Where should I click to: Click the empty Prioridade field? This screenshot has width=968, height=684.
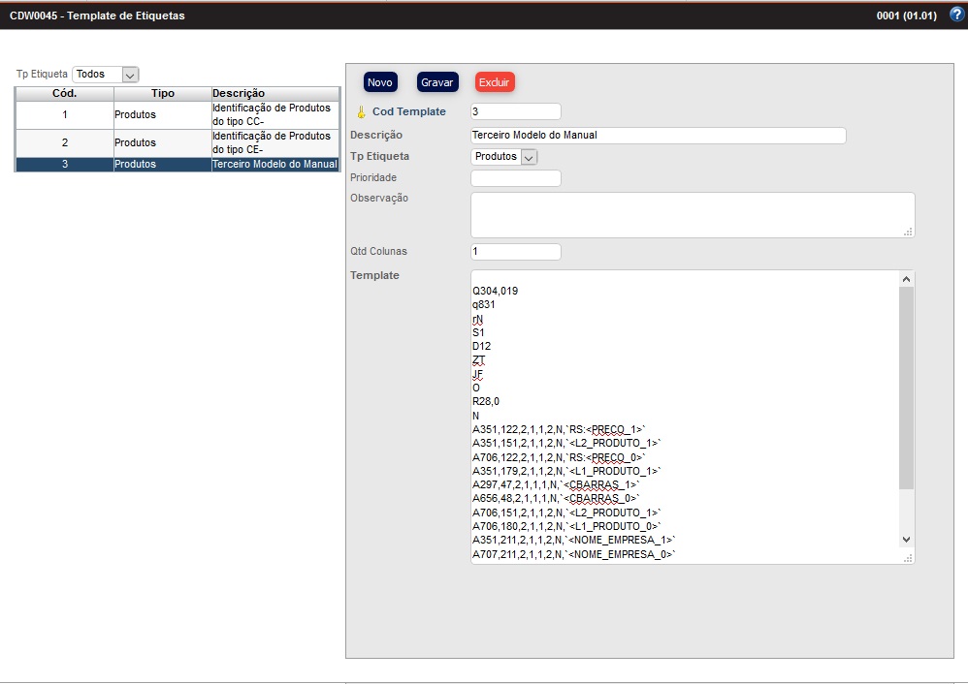515,178
